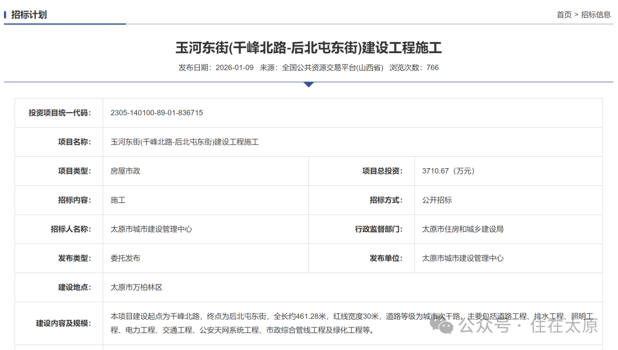Image resolution: width=618 pixels, height=350 pixels.
Task: Select the article title 玉河东街建设工程施工
Action: tap(309, 48)
